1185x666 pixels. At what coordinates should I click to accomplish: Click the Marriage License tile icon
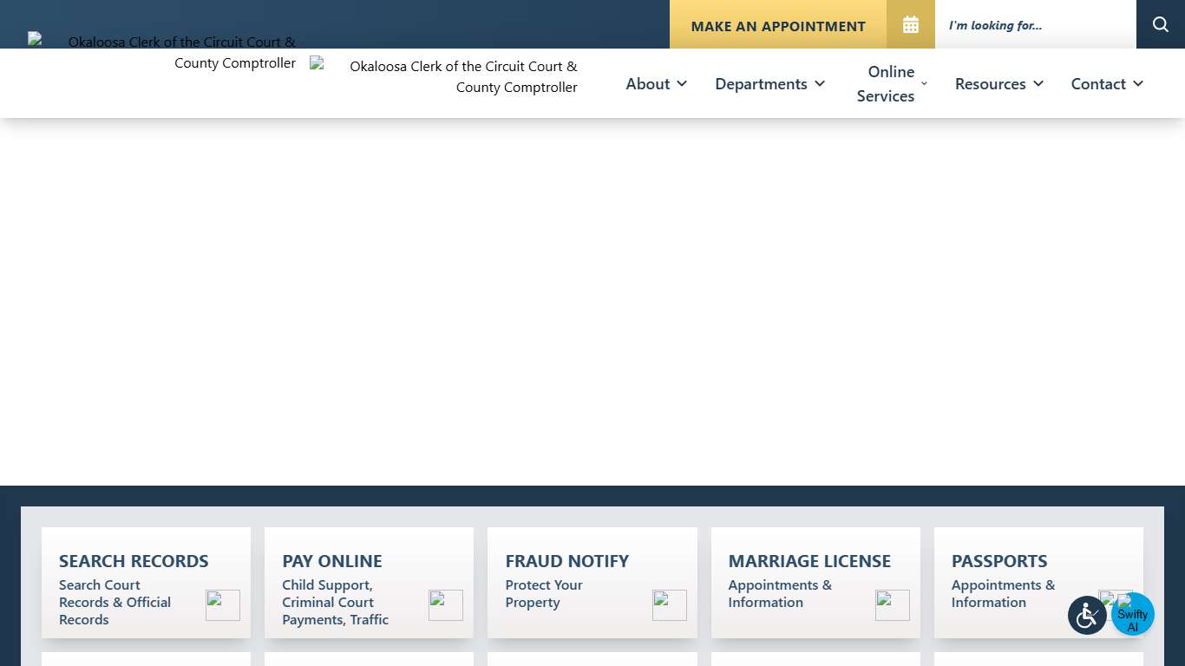[892, 605]
